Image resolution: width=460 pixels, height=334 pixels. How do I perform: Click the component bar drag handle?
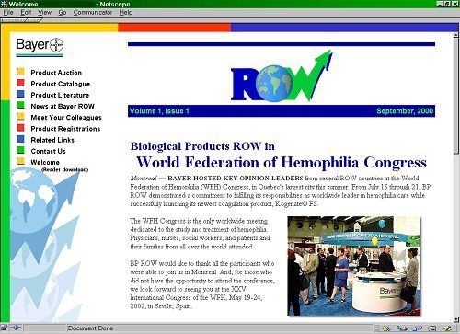click(x=376, y=328)
